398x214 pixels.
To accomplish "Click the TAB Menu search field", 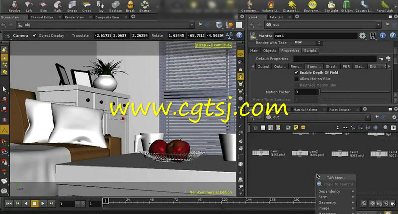I will 336,184.
